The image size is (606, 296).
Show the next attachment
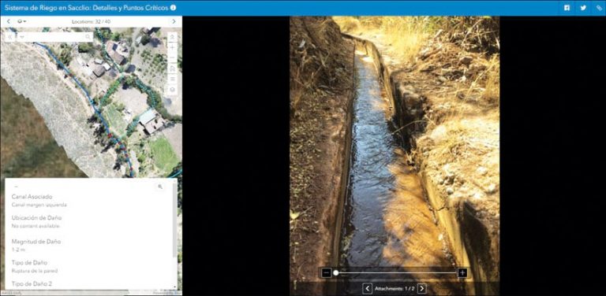[x=421, y=288]
